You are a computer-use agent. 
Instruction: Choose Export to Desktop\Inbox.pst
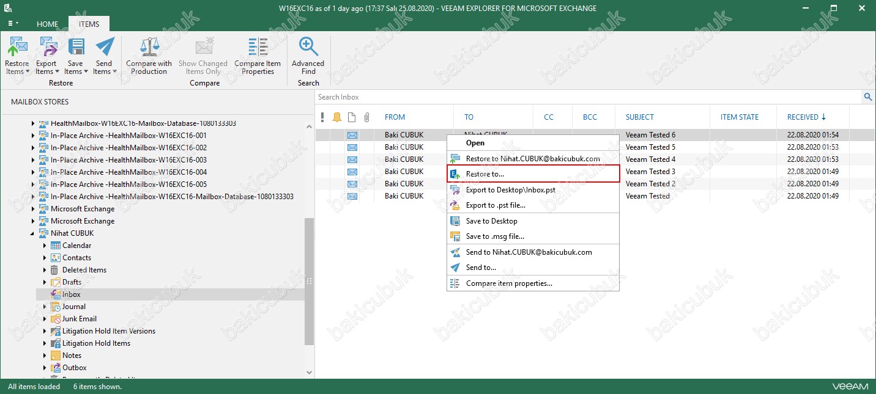click(533, 190)
